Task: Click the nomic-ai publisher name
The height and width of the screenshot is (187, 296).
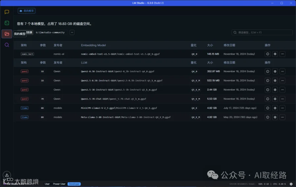Action: tap(59, 54)
